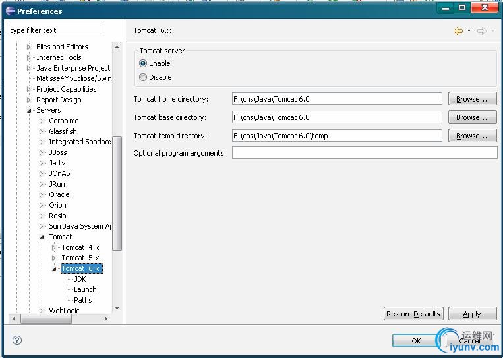Image resolution: width=503 pixels, height=358 pixels.
Task: Select the Disable radio button
Action: tap(143, 77)
